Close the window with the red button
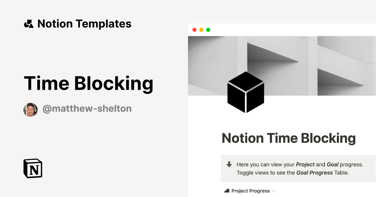The width and height of the screenshot is (376, 197). pos(194,30)
